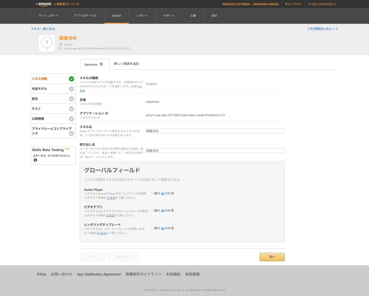The width and height of the screenshot is (369, 296).
Task: Click こちら link under ビデオアプリ
Action: (x=110, y=215)
